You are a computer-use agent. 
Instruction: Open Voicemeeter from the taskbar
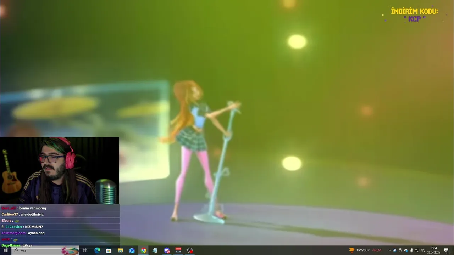[x=178, y=250]
